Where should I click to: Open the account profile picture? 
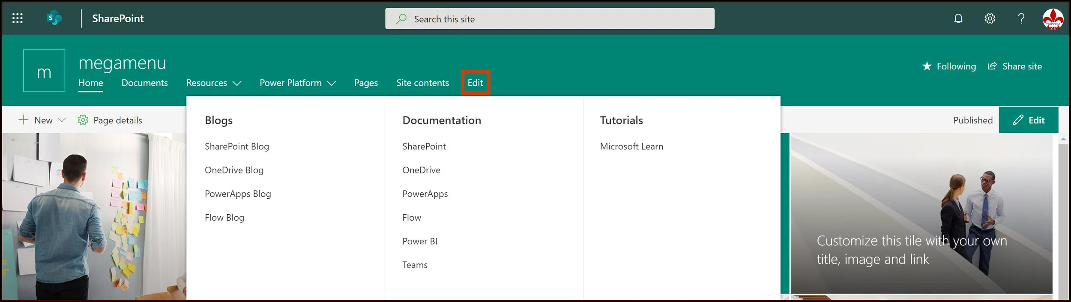[x=1053, y=19]
